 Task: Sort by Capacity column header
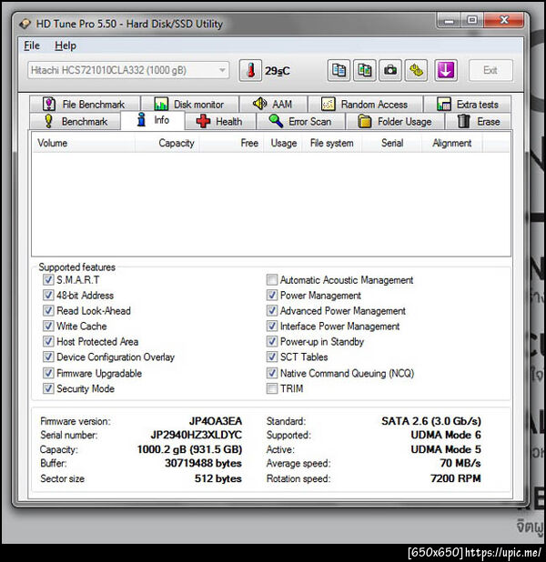click(167, 143)
